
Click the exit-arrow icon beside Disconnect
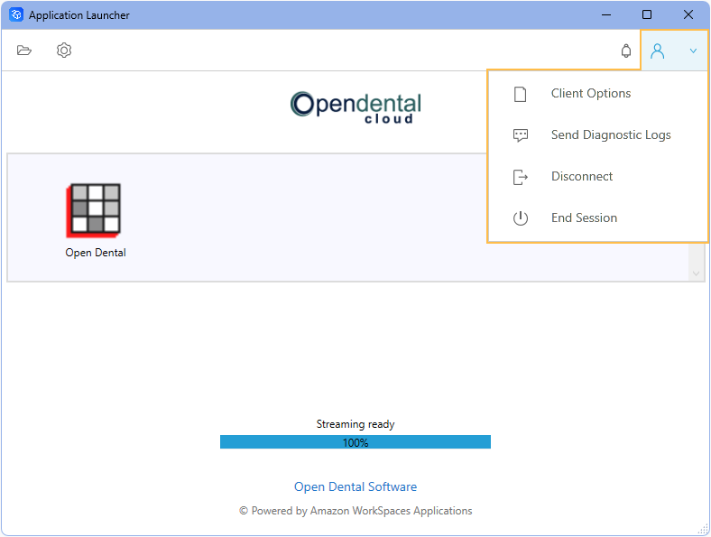click(x=521, y=177)
